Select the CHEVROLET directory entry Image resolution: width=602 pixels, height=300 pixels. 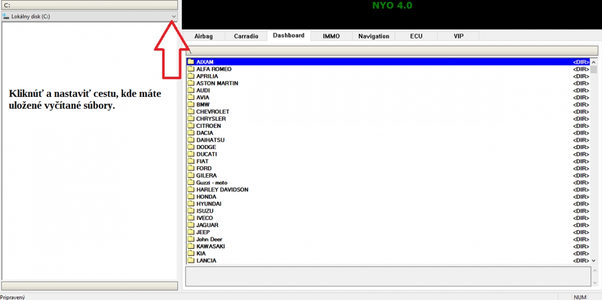(213, 111)
